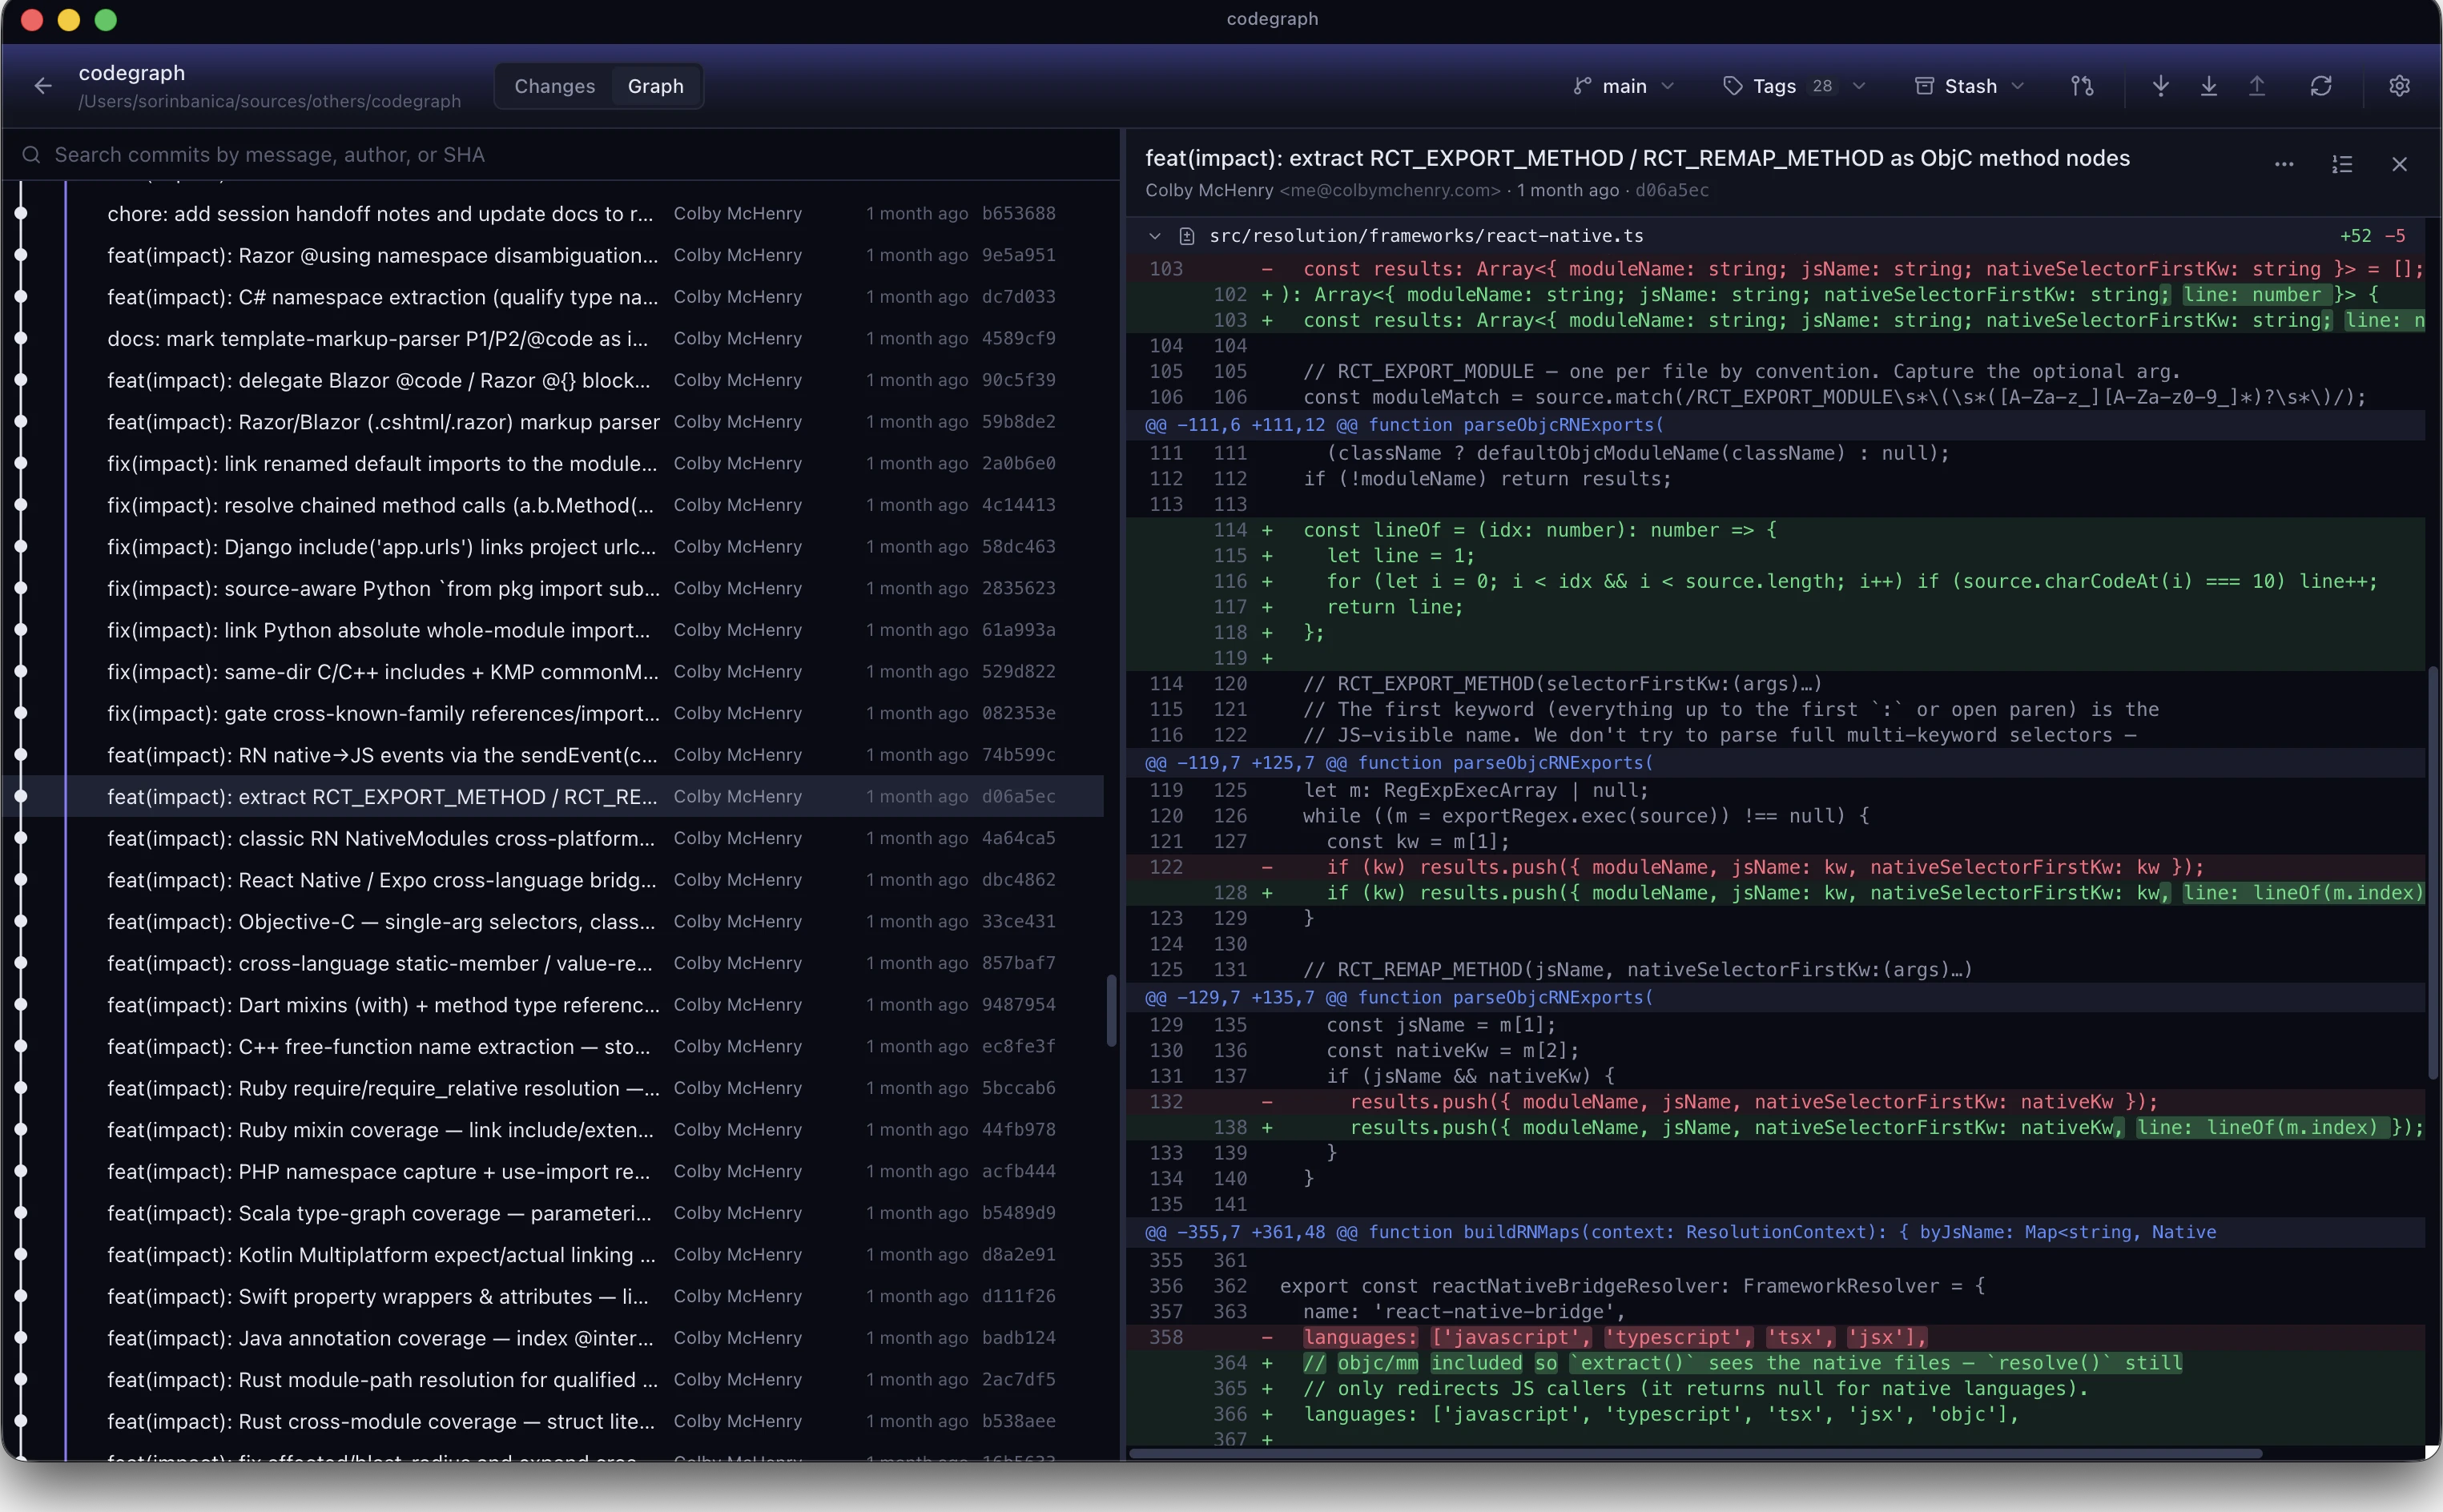Open settings via the gear icon
The height and width of the screenshot is (1512, 2443).
pos(2399,86)
